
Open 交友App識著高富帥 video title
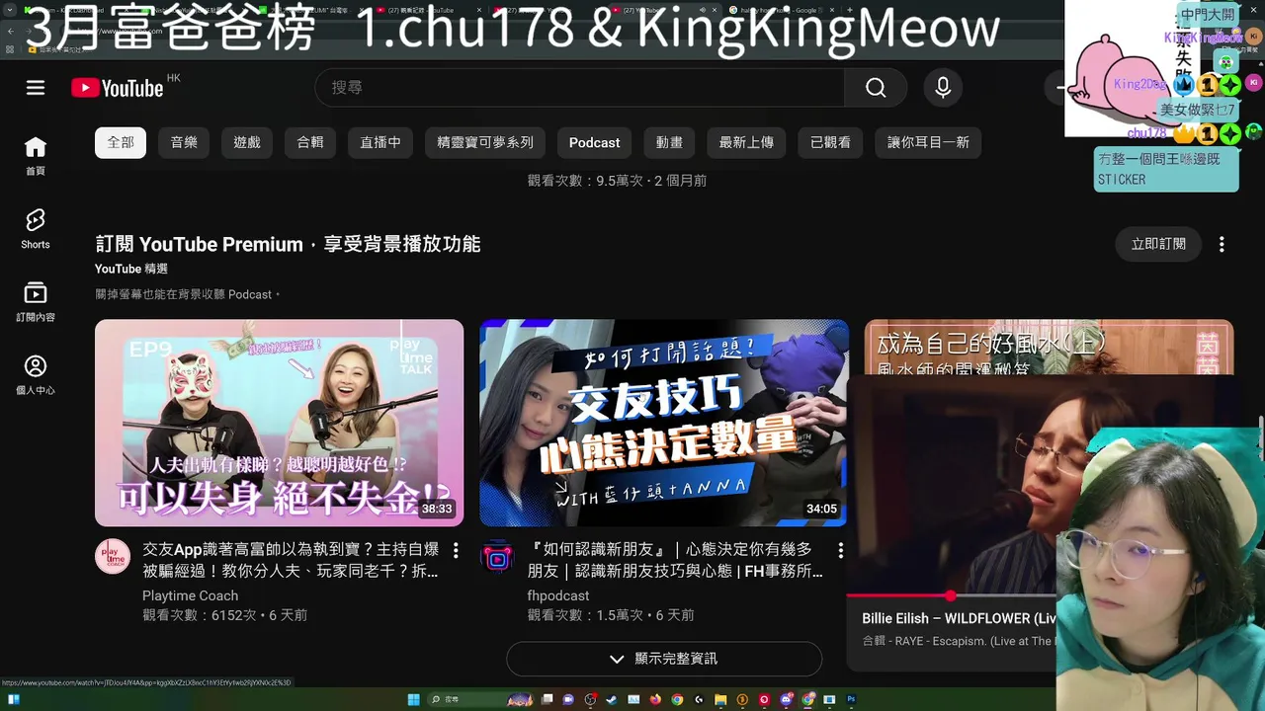[291, 560]
